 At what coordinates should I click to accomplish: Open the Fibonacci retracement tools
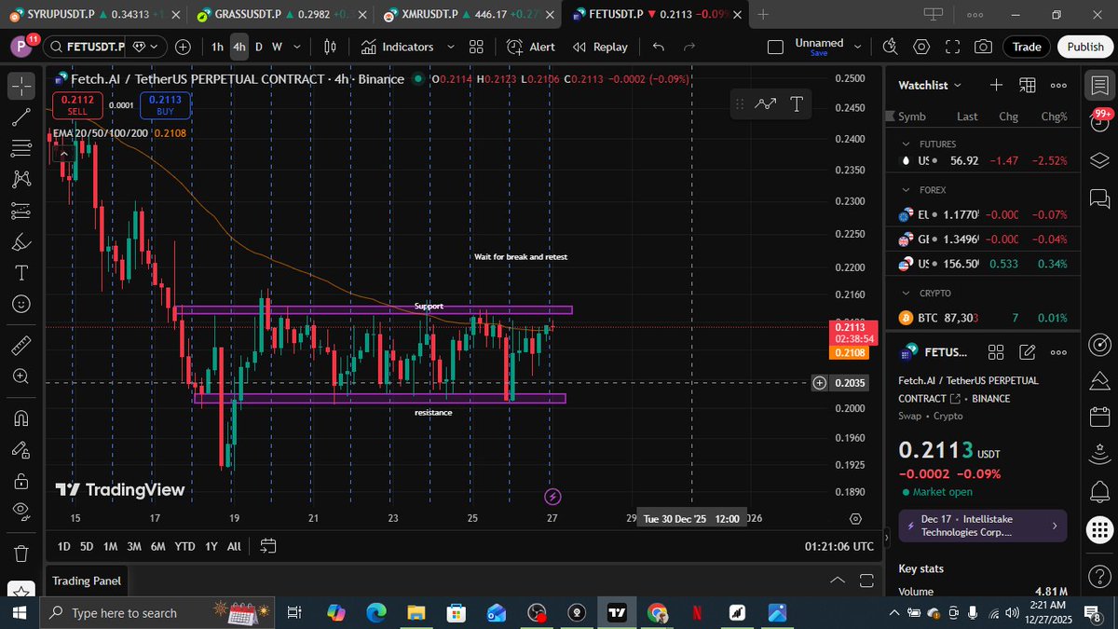point(21,147)
